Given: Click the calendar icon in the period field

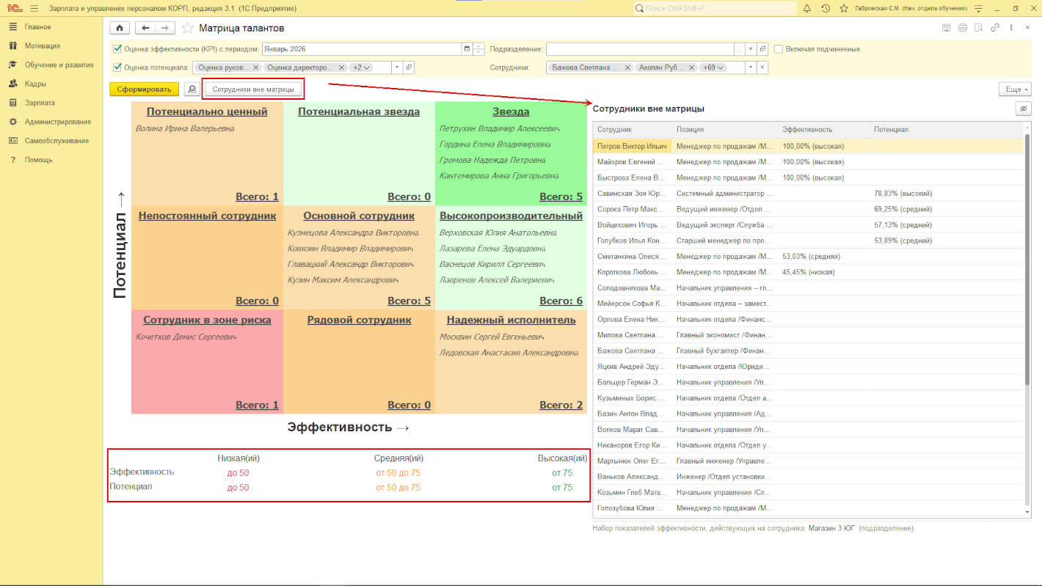Looking at the screenshot, I should click(x=467, y=49).
